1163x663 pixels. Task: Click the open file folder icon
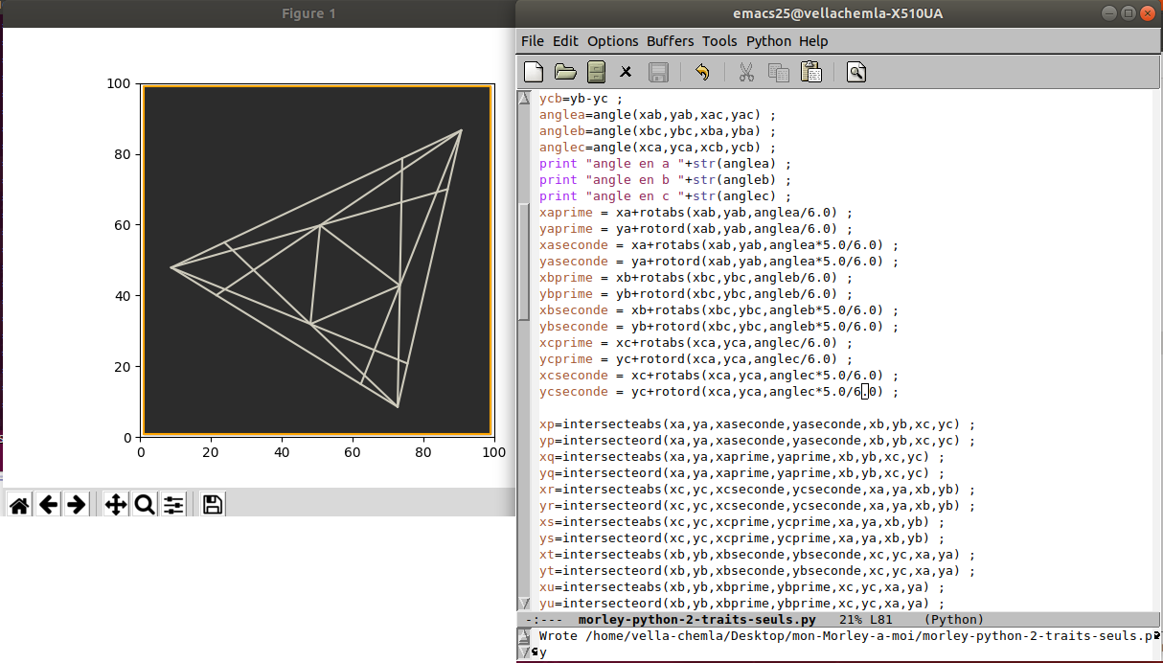point(565,72)
